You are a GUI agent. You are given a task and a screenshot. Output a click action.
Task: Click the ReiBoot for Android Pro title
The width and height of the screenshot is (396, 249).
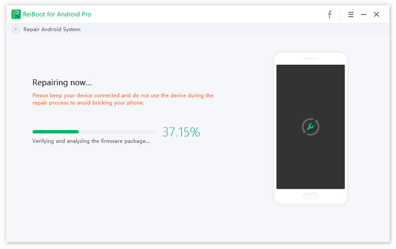point(57,14)
